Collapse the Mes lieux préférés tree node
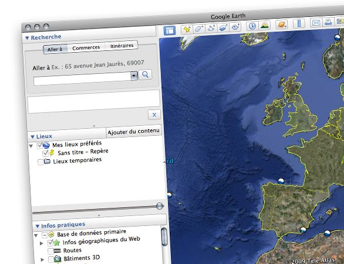 point(31,146)
